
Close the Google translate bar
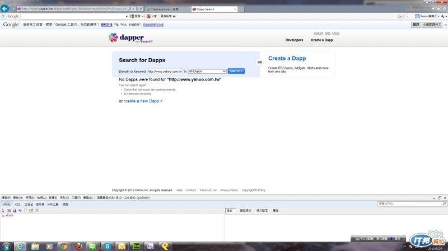click(x=445, y=25)
